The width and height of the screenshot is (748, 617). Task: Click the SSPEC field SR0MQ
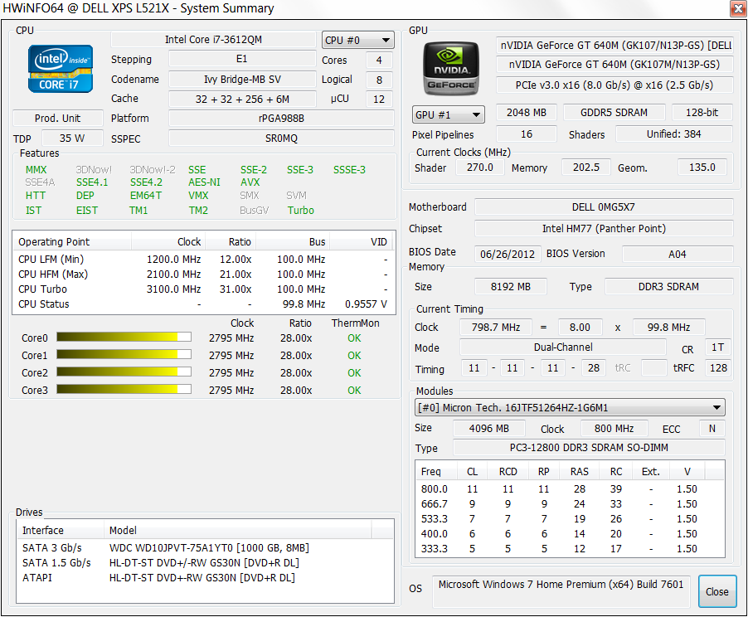tap(281, 138)
